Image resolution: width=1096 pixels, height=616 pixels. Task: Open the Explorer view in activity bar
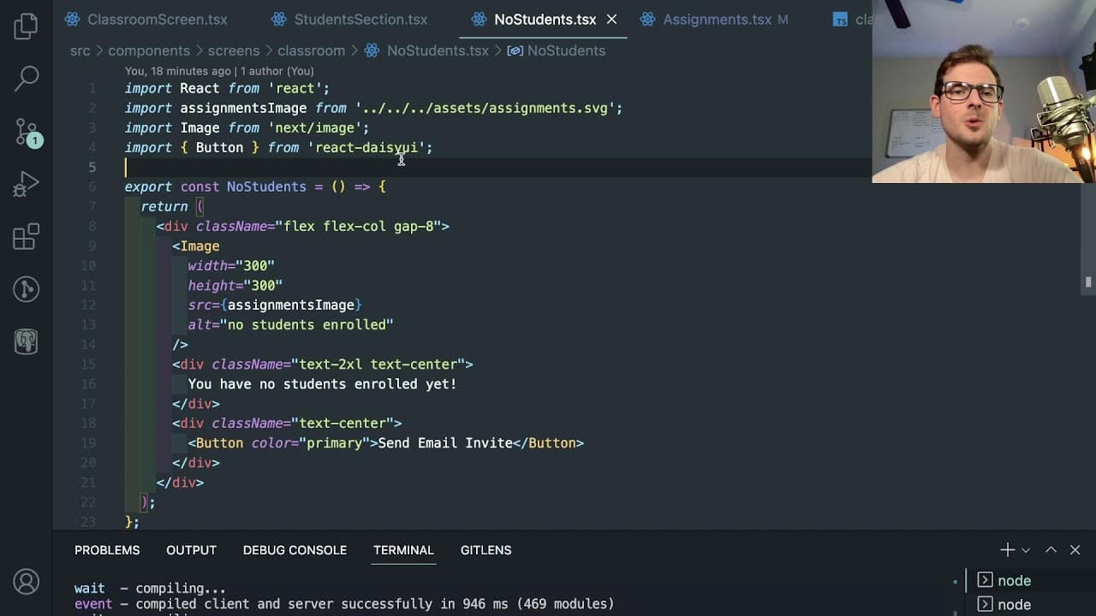pos(27,27)
